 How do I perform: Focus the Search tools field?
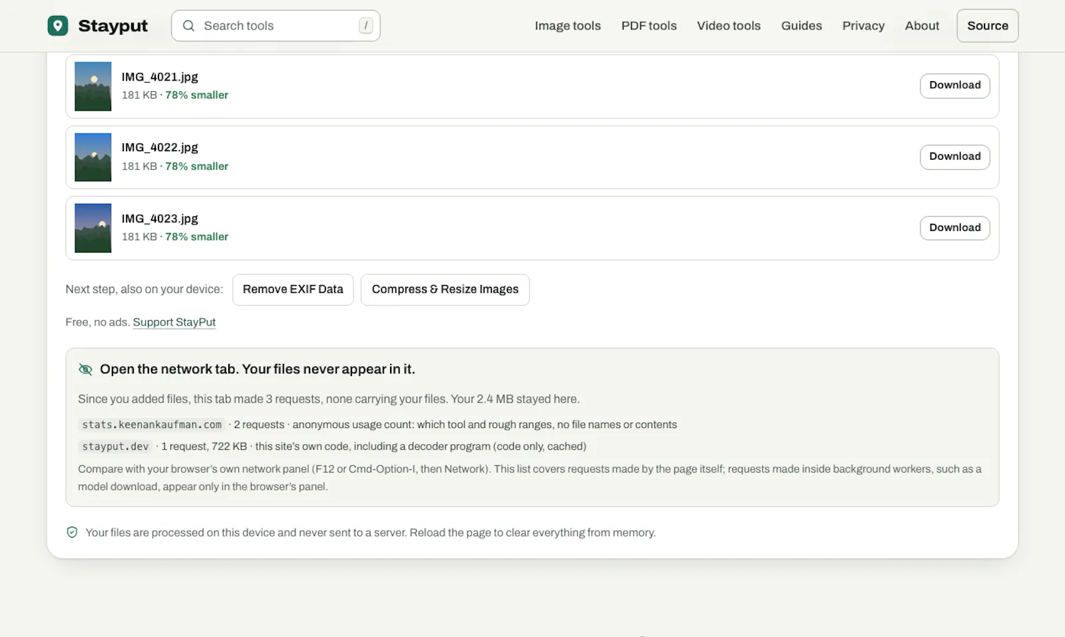point(276,25)
